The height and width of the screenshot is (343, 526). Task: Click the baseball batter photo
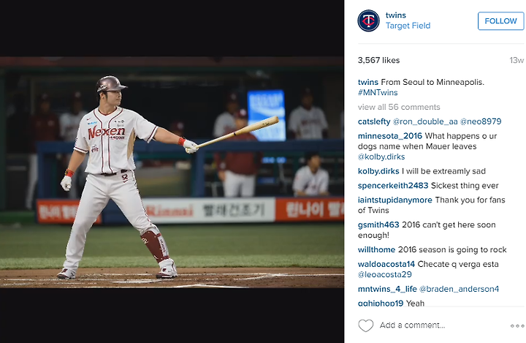tap(172, 173)
